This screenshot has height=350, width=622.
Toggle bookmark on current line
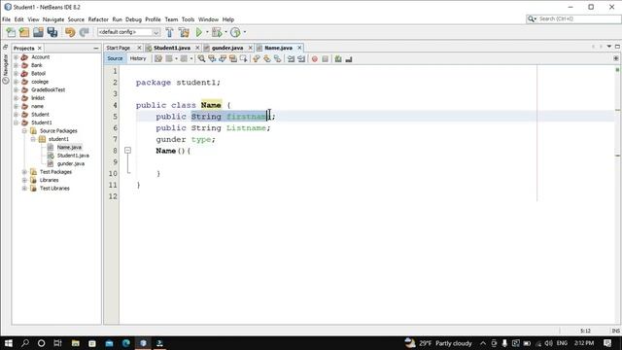[x=278, y=58]
